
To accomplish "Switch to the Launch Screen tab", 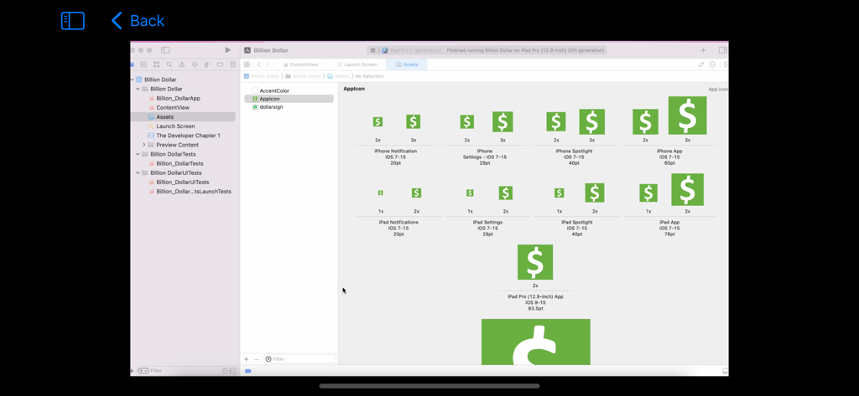I will pyautogui.click(x=357, y=64).
